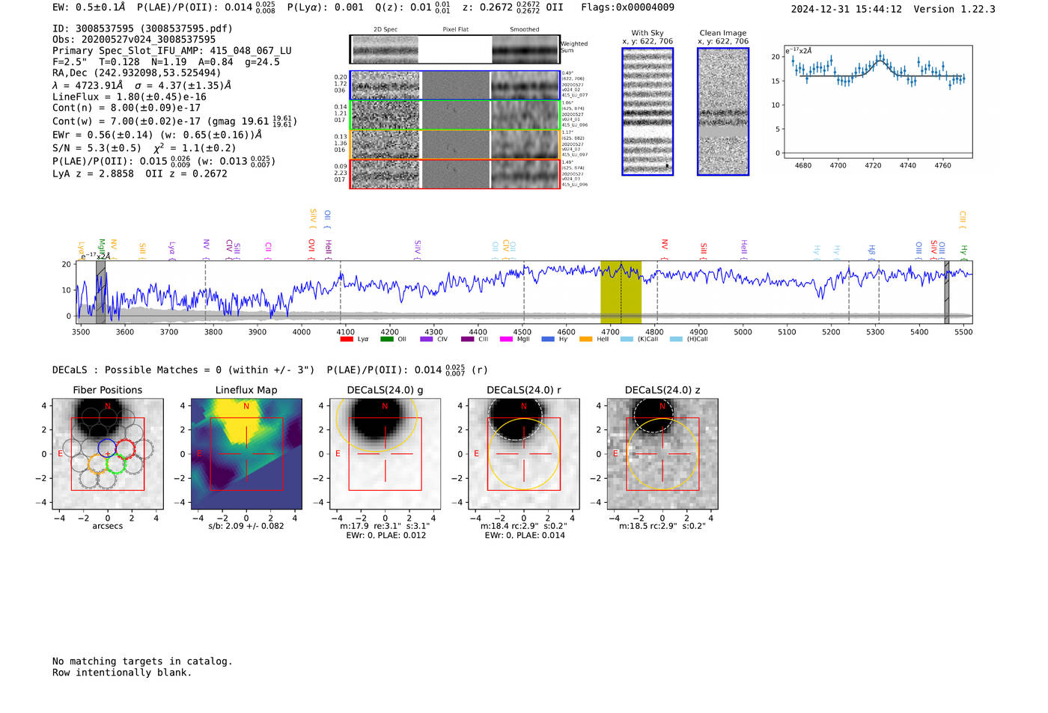Click the 'Row intentionally blank.' text

coord(122,673)
